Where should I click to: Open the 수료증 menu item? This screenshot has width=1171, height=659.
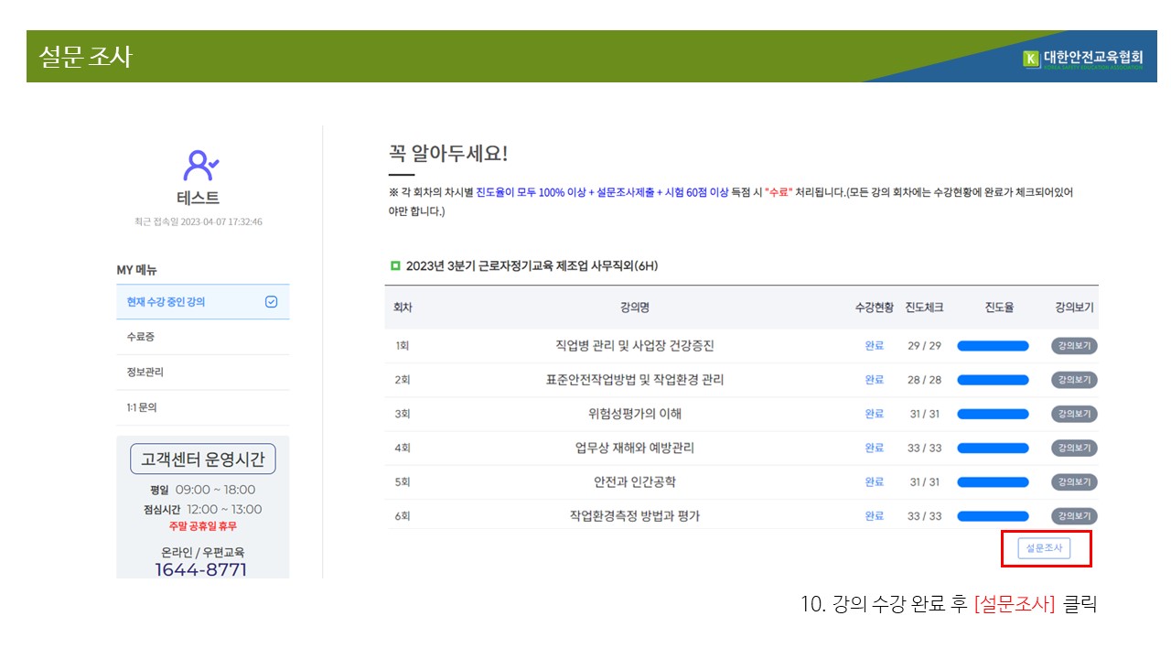pyautogui.click(x=141, y=337)
